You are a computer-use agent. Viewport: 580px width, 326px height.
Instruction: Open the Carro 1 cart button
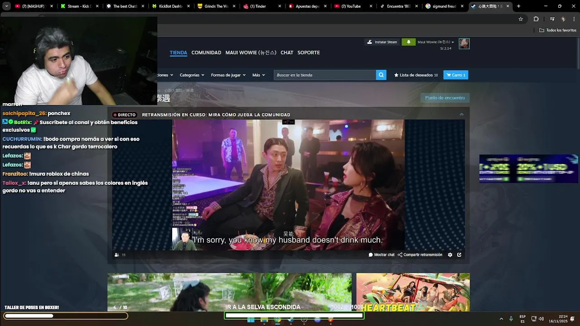point(456,75)
